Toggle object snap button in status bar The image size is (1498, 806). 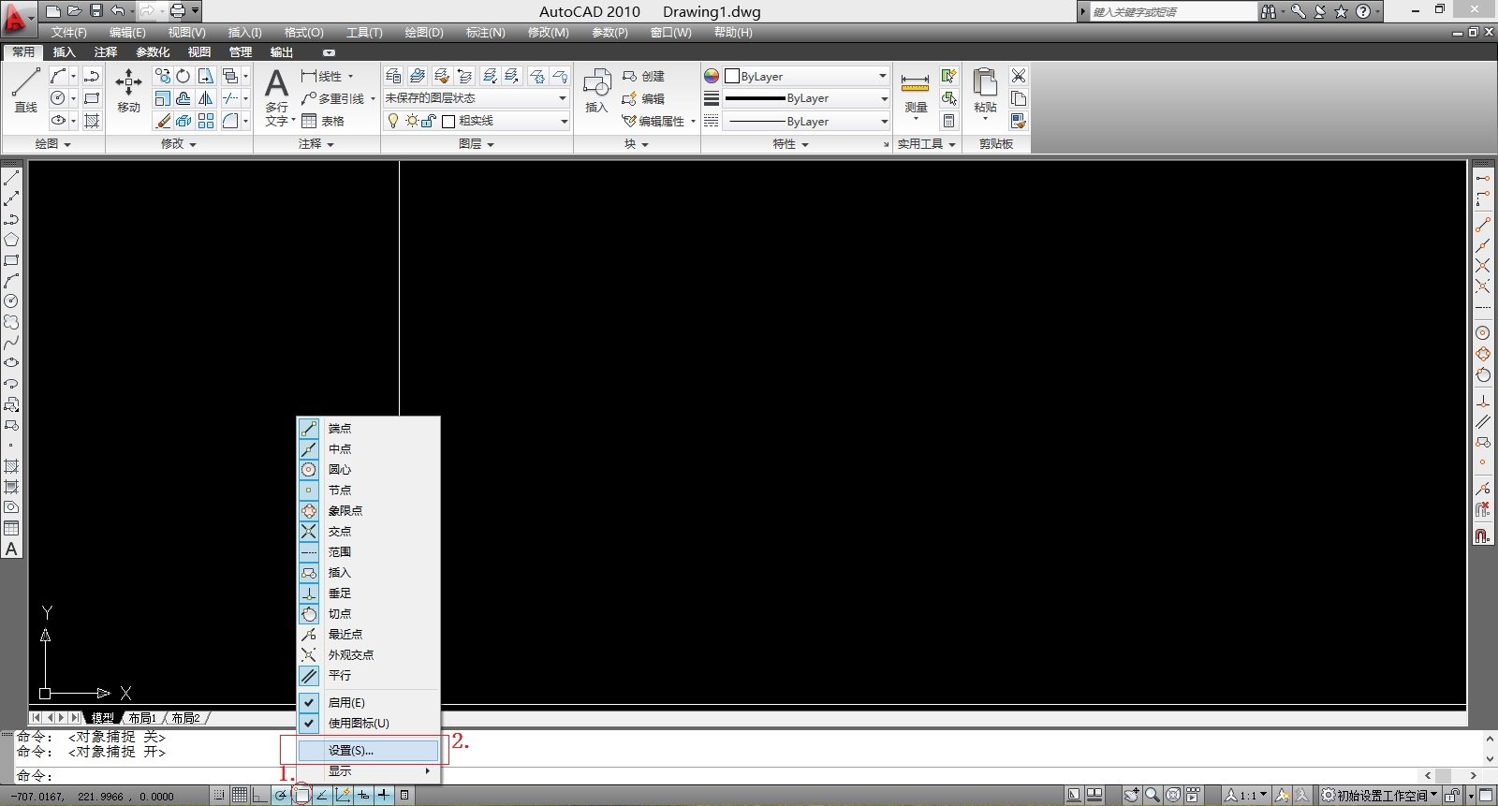[x=301, y=796]
